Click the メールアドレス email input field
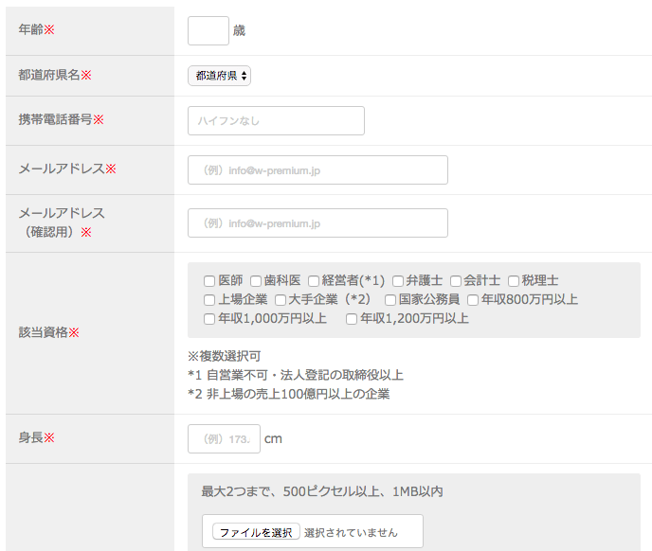Image resolution: width=652 pixels, height=551 pixels. point(317,170)
